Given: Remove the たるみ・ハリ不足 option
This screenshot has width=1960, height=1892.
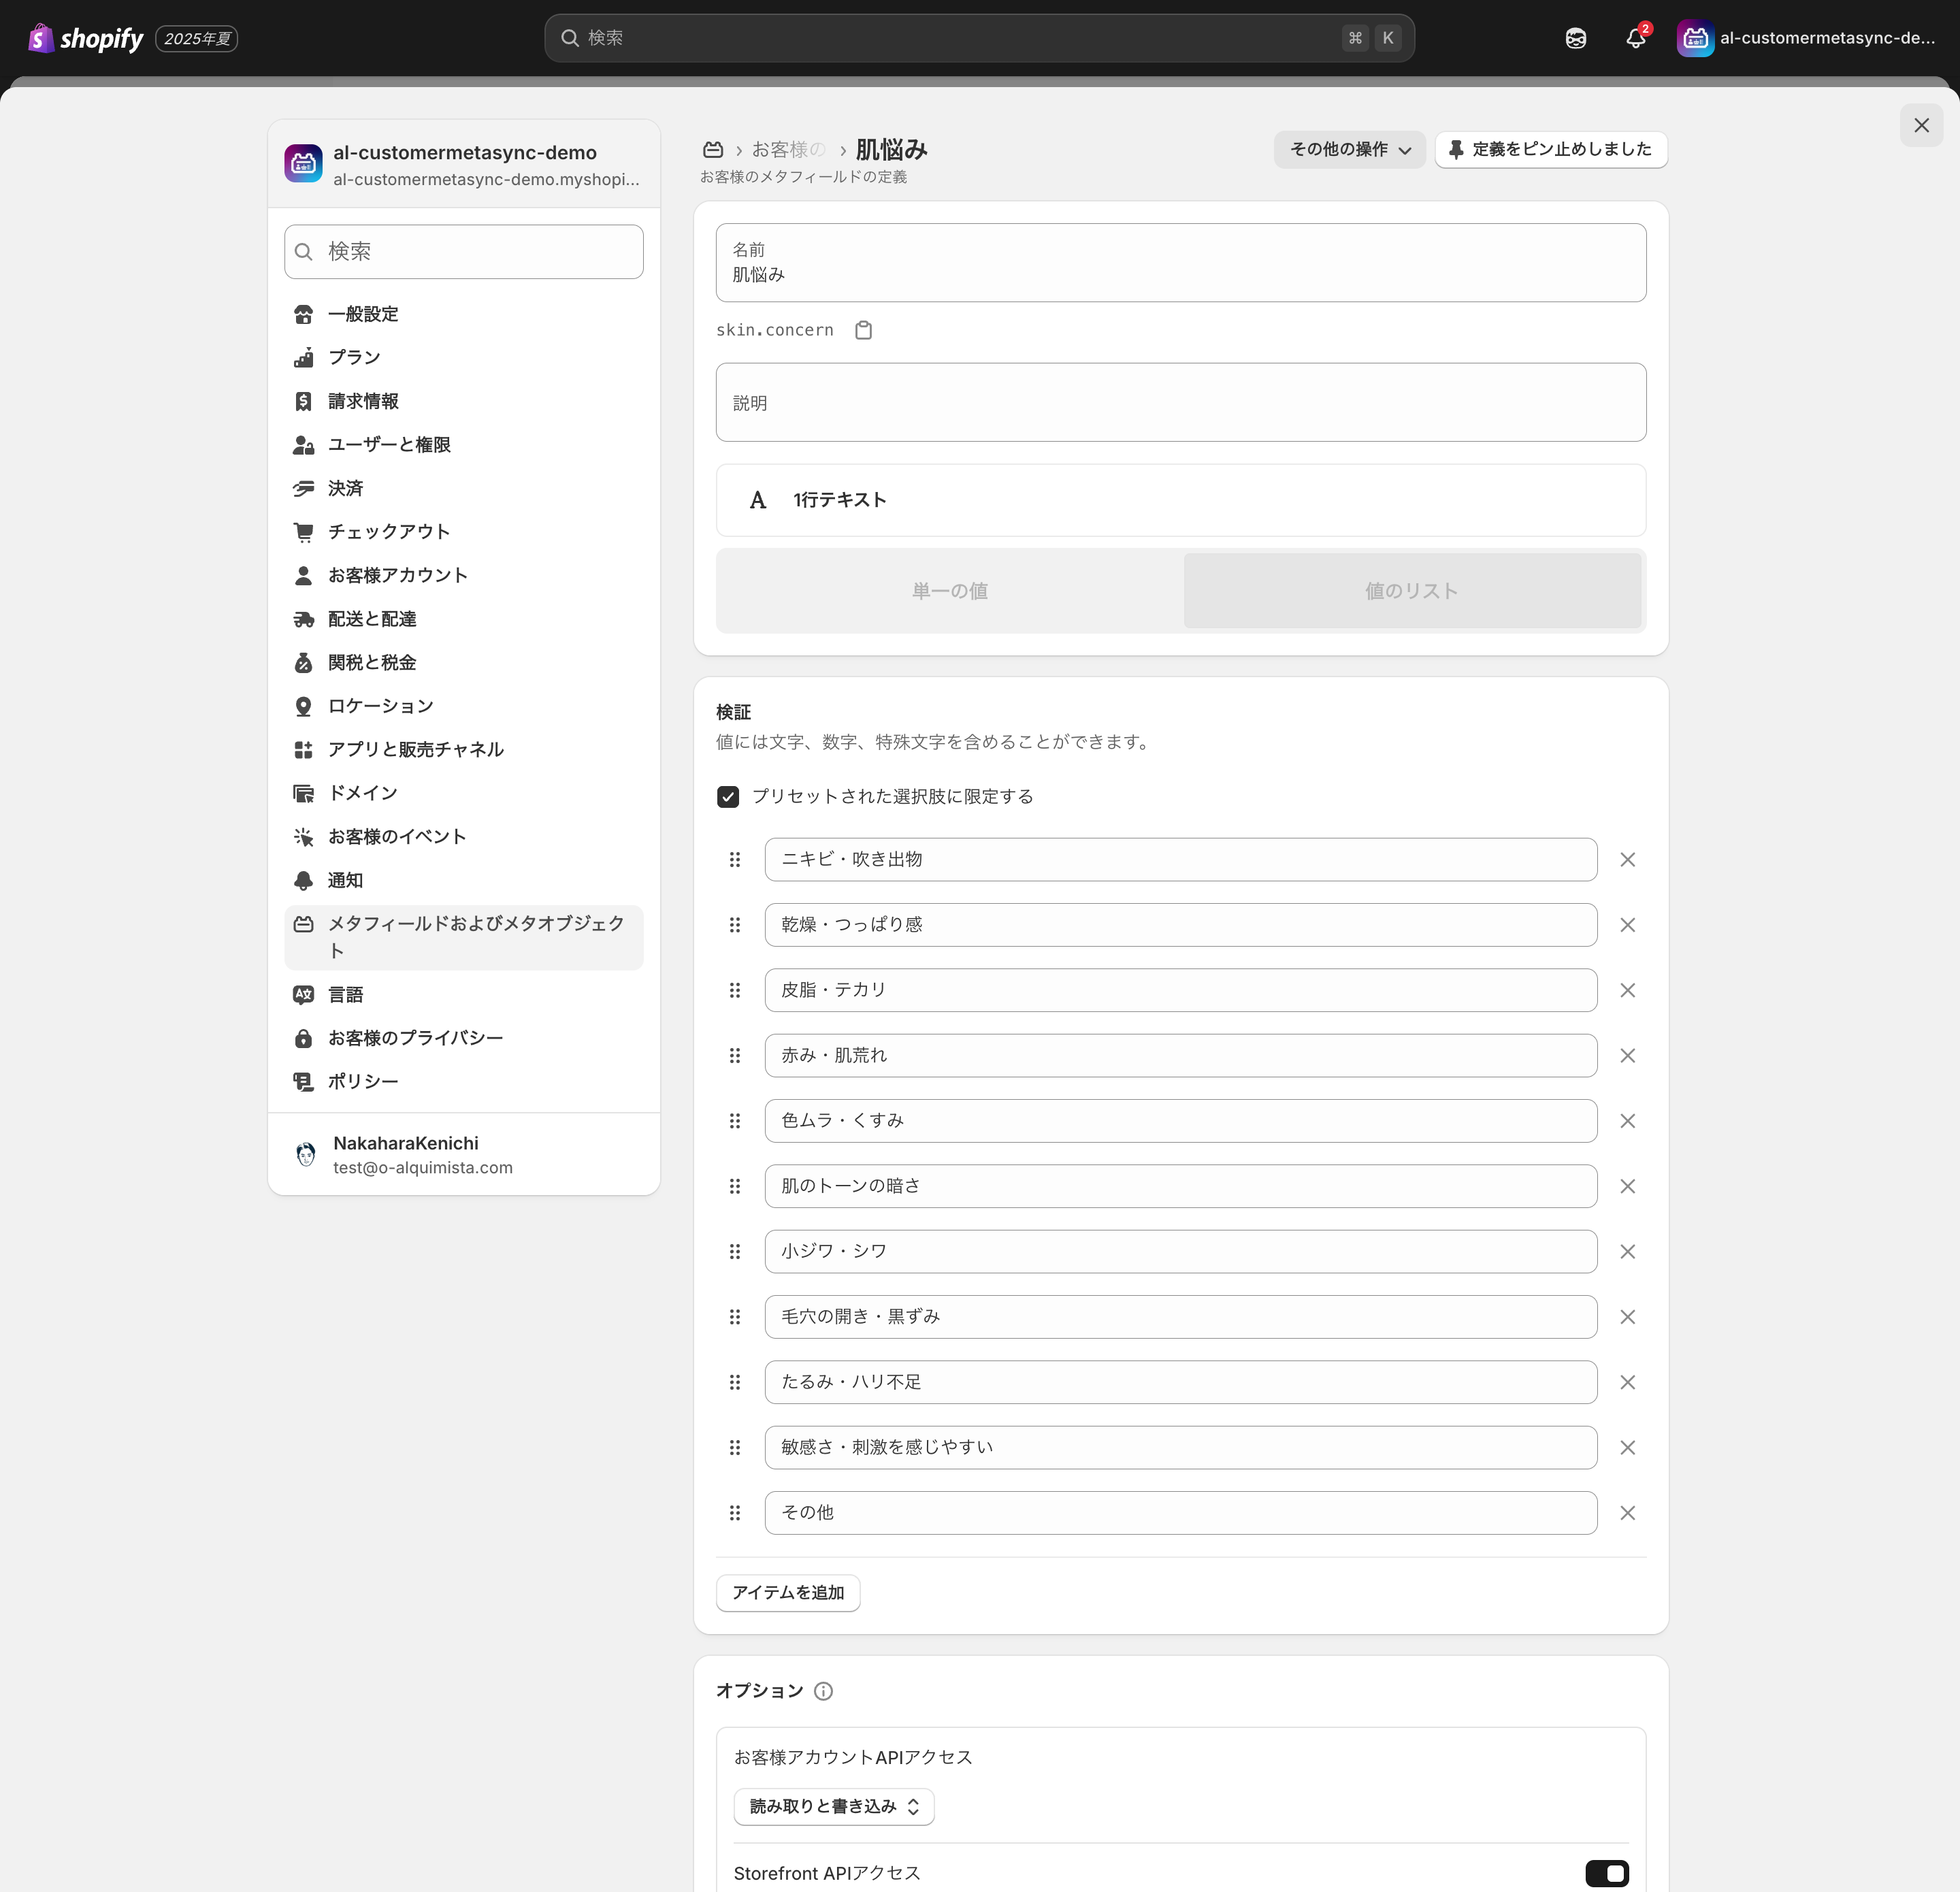Looking at the screenshot, I should tap(1627, 1382).
